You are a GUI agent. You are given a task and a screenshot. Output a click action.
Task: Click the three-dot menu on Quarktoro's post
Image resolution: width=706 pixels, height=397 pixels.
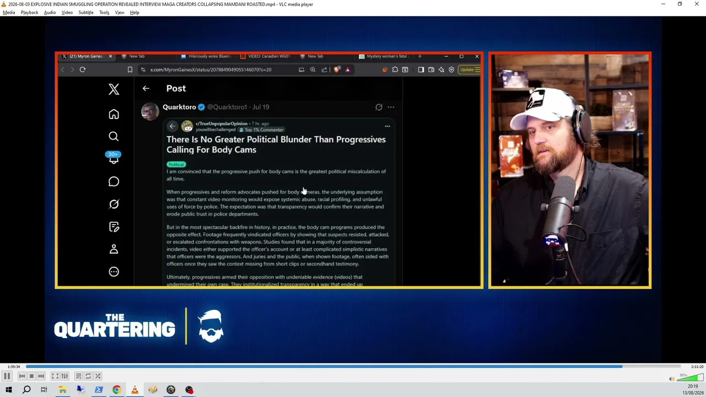(x=391, y=107)
